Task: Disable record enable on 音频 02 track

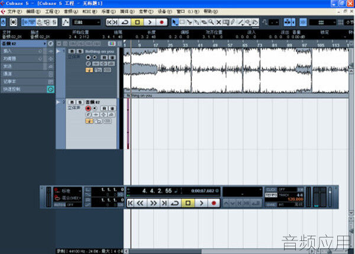Action: (x=88, y=109)
